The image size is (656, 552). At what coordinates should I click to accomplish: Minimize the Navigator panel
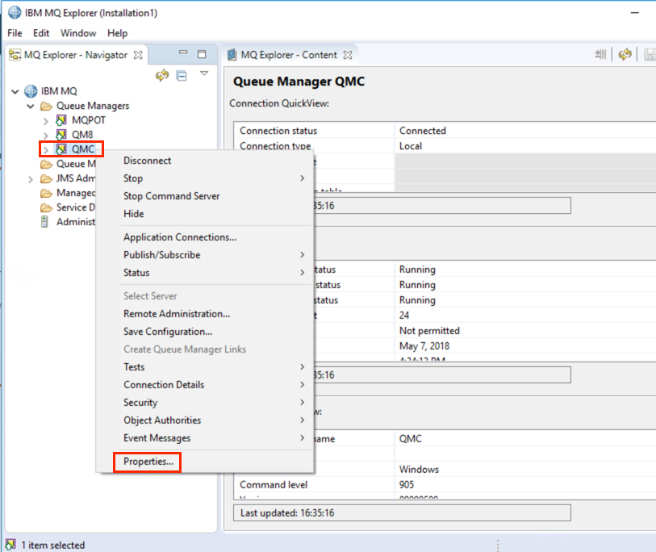(x=183, y=52)
